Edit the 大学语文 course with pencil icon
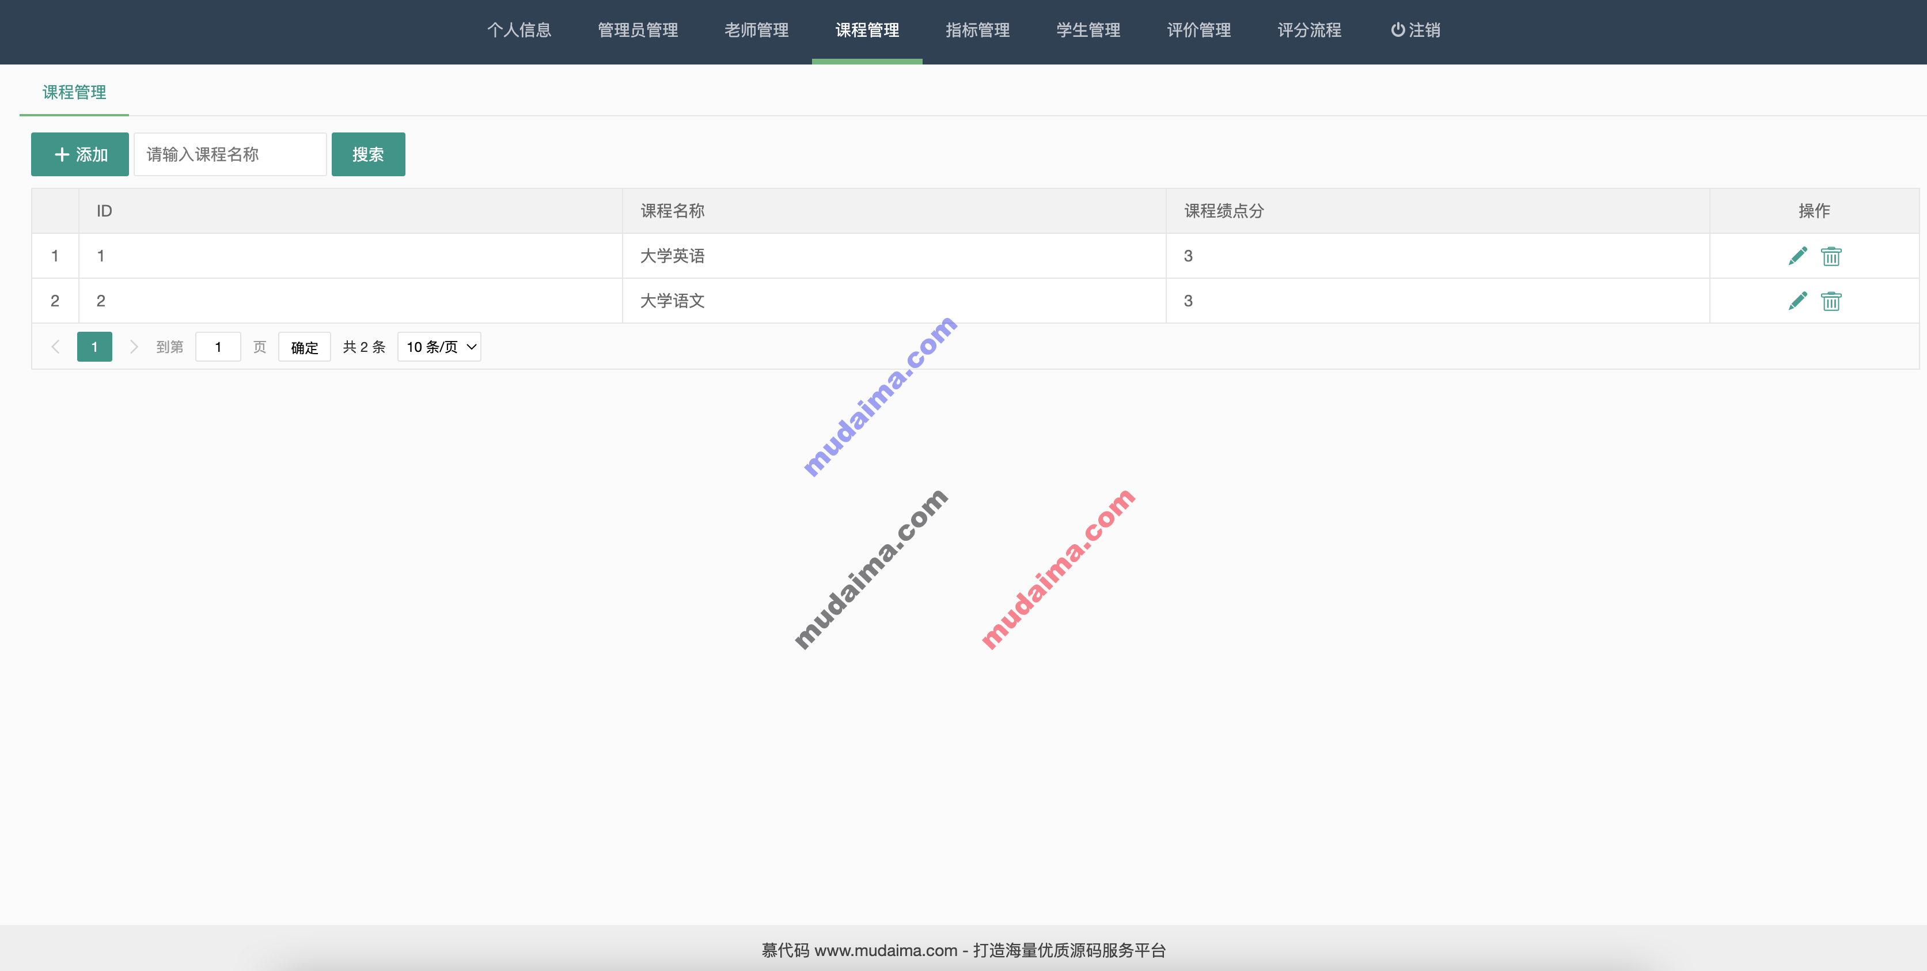This screenshot has height=971, width=1927. click(x=1797, y=301)
